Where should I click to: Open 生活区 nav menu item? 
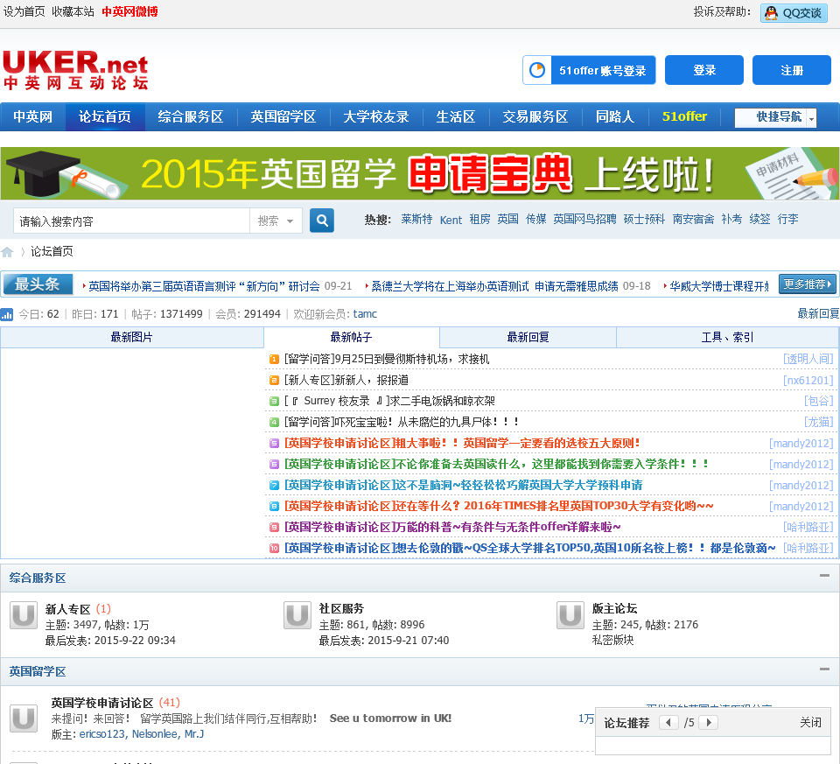pyautogui.click(x=456, y=116)
